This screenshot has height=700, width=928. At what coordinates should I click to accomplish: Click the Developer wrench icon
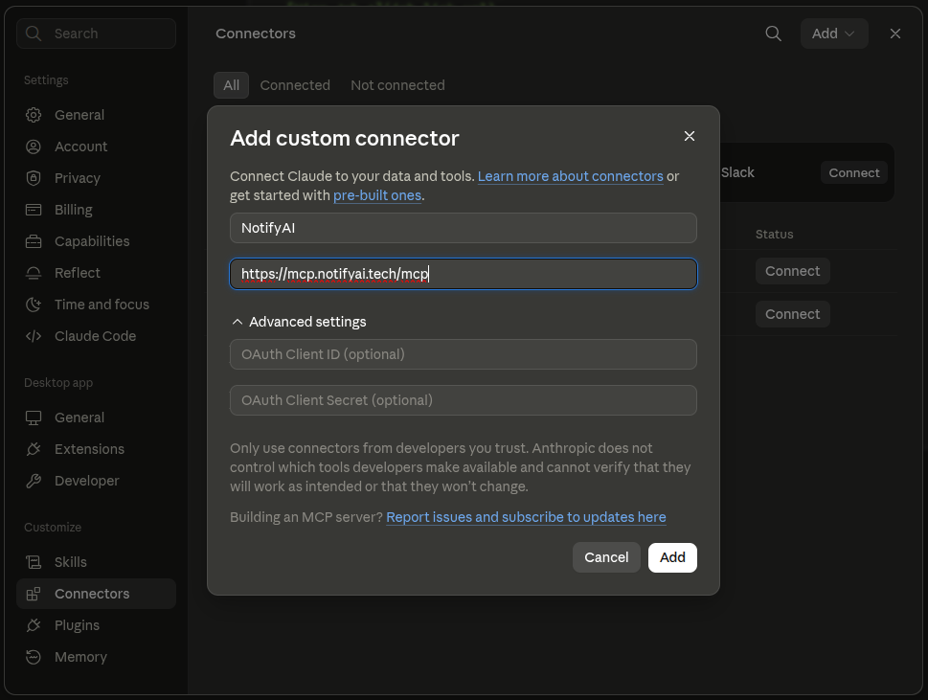pyautogui.click(x=34, y=481)
